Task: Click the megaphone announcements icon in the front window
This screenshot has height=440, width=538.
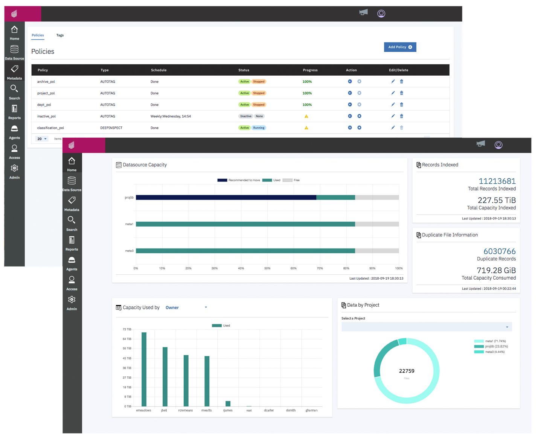Action: tap(481, 144)
